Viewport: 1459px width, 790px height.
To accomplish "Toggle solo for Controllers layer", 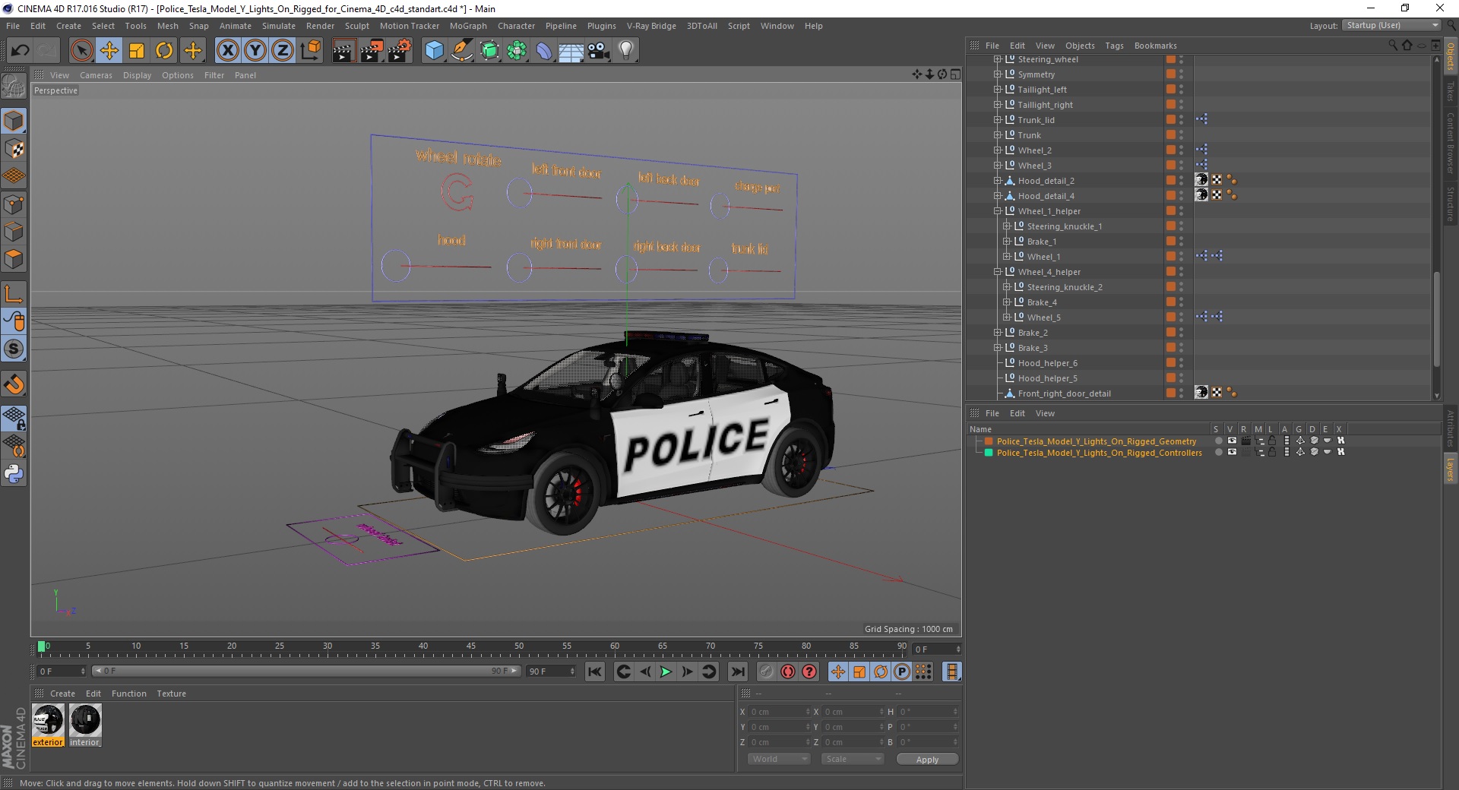I will (1219, 452).
